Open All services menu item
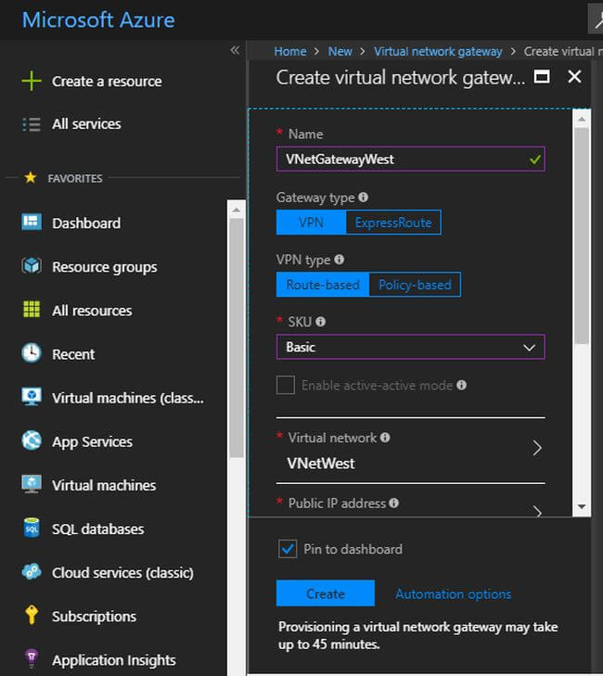The height and width of the screenshot is (676, 603). tap(86, 124)
